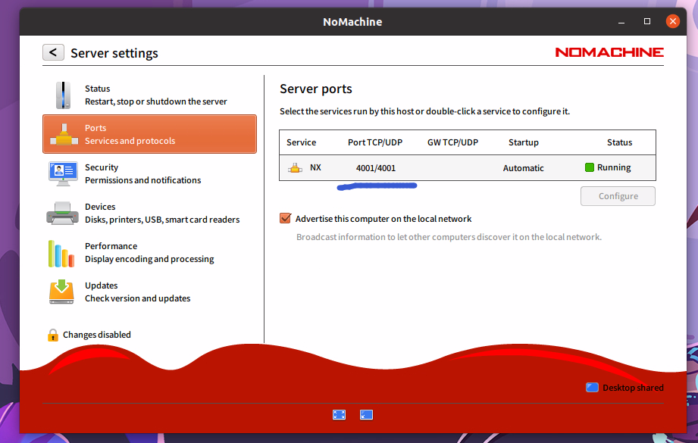Click the Startup column header
Image resolution: width=698 pixels, height=443 pixels.
point(524,142)
